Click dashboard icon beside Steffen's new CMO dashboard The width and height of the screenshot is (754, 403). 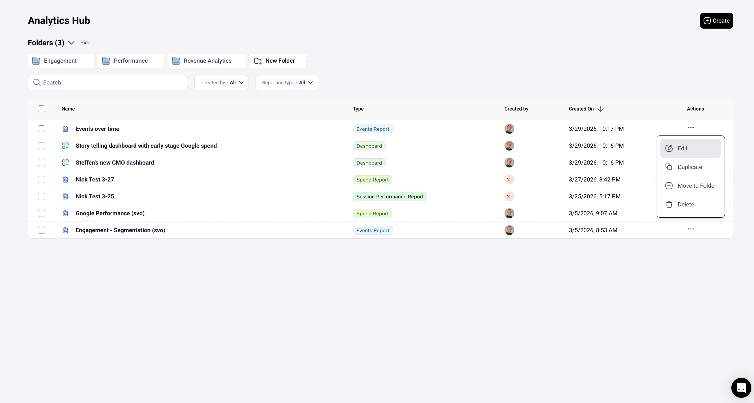[x=65, y=162]
